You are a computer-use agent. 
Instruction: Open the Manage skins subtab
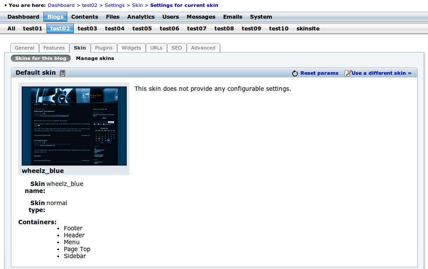click(x=95, y=58)
